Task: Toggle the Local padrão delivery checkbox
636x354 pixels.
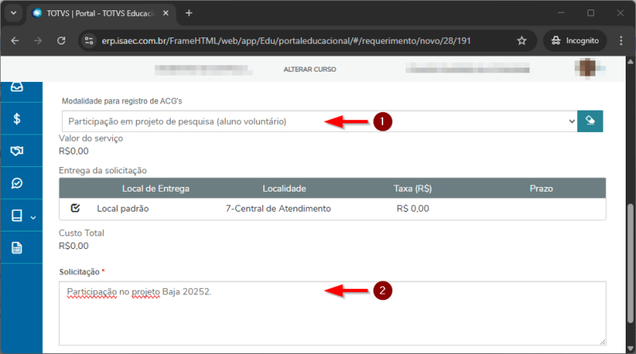Action: tap(76, 208)
